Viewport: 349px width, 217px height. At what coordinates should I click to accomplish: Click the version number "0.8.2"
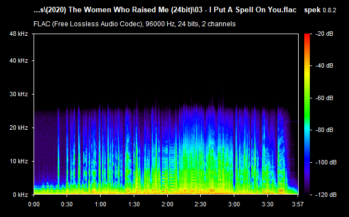[329, 10]
